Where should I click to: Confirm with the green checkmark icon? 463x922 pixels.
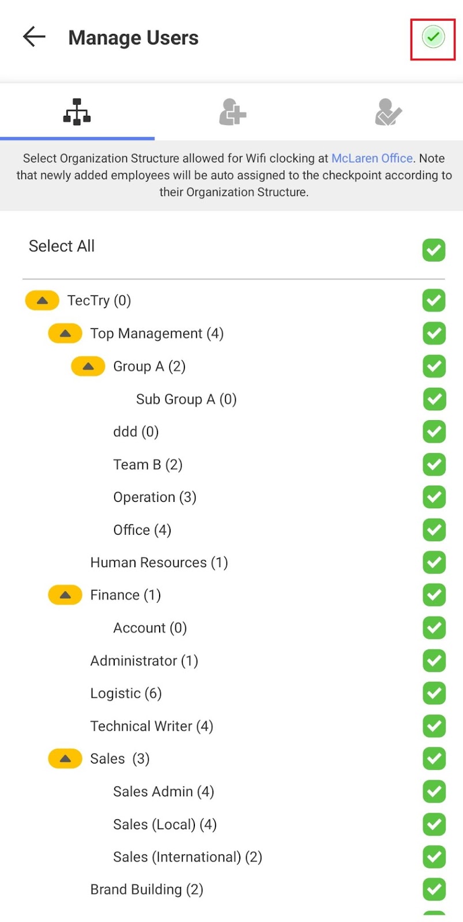point(433,37)
